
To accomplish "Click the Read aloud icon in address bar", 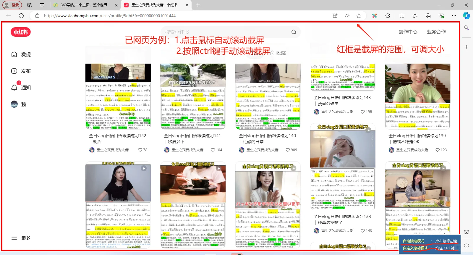I will point(347,16).
